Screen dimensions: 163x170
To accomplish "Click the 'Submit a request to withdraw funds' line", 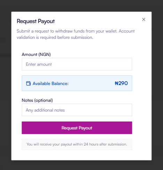I will coord(76,31).
